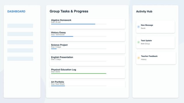Open the Task Update Math Group notification
This screenshot has height=103, width=184.
(x=155, y=42)
